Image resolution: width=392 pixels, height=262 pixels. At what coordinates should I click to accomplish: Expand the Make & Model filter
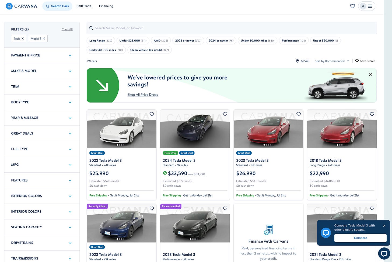[42, 71]
